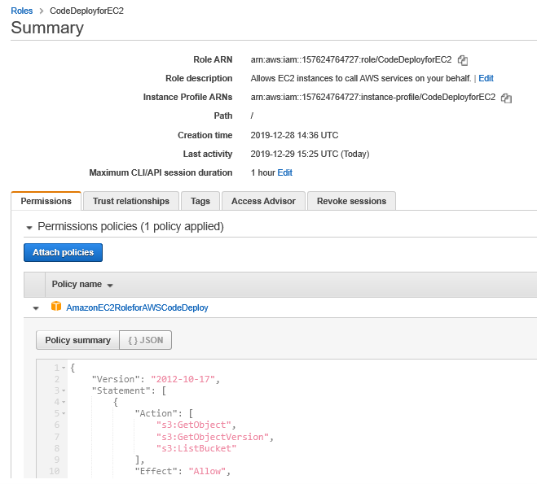
Task: Switch to the Trust relationships tab
Action: 131,201
